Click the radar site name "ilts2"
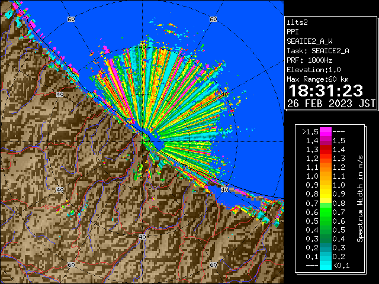 (297, 22)
